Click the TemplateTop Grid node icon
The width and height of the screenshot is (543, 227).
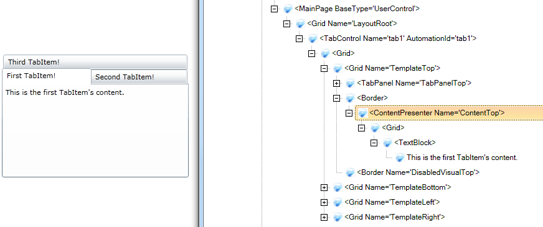tap(338, 68)
